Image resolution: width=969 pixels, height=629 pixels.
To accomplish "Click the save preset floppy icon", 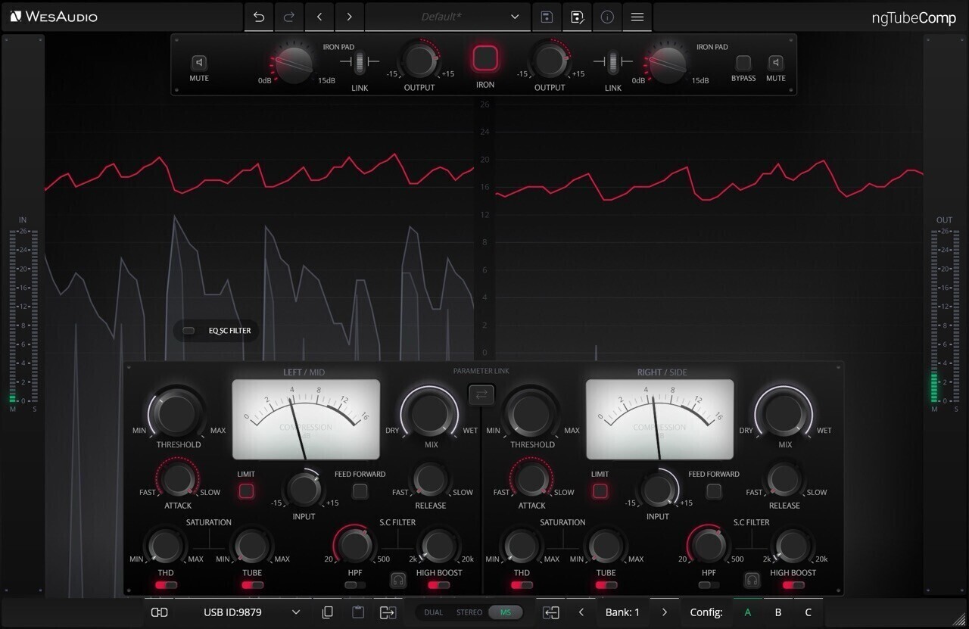I will coord(547,17).
